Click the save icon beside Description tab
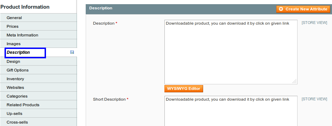Viewport: 332px width, 126px height. (x=72, y=52)
